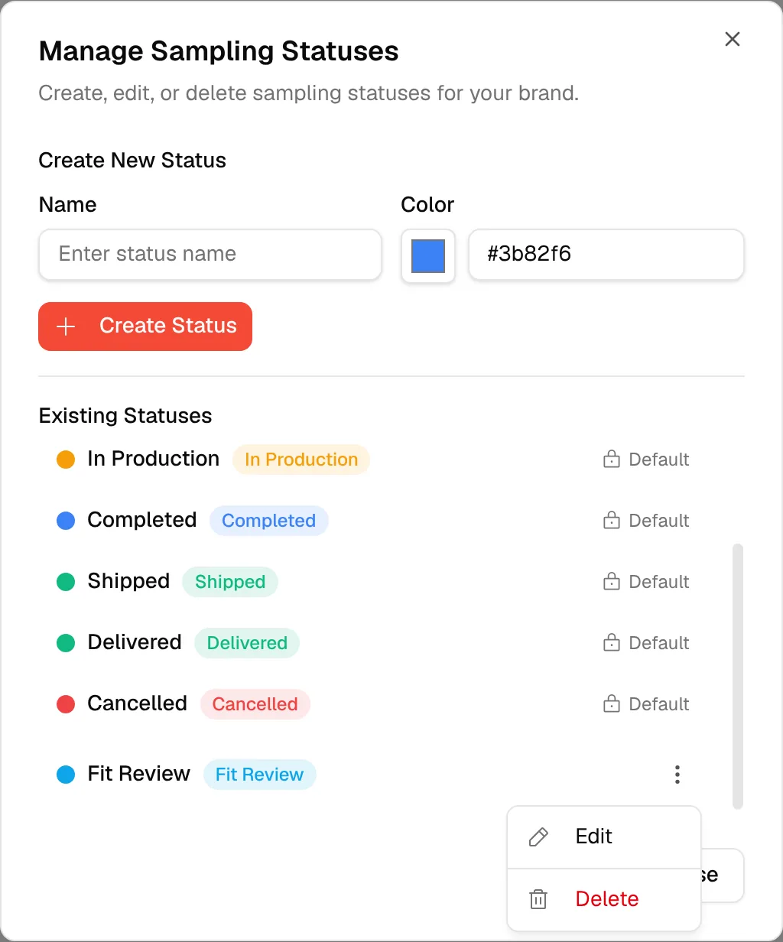Click the Cancelled red badge
Image resolution: width=783 pixels, height=942 pixels.
click(x=255, y=704)
